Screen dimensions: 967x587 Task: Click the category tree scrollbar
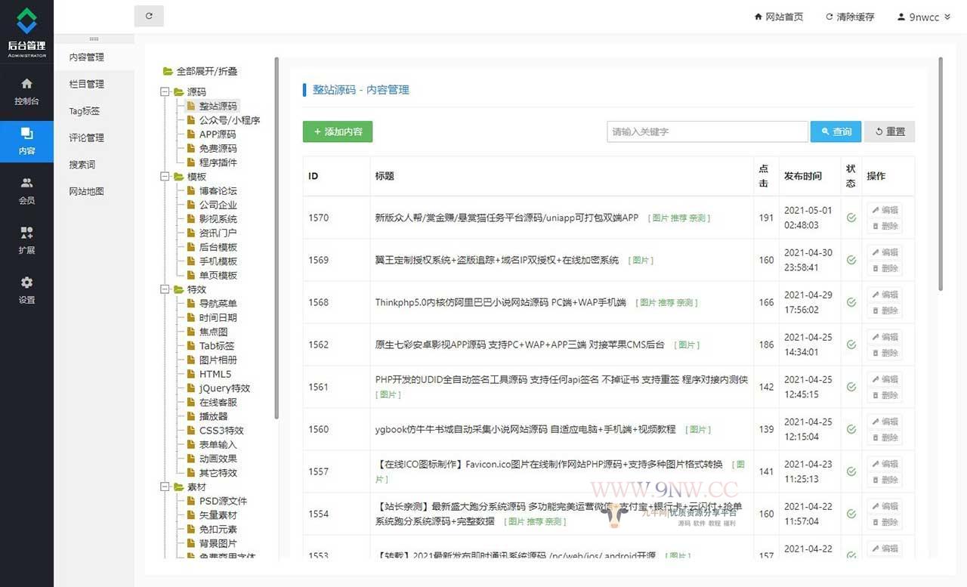277,238
